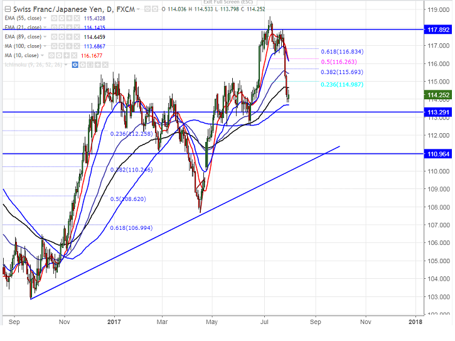Remove MA (10, close) indicator with X icon
Viewport: 455px width, 341px height.
[x=74, y=55]
